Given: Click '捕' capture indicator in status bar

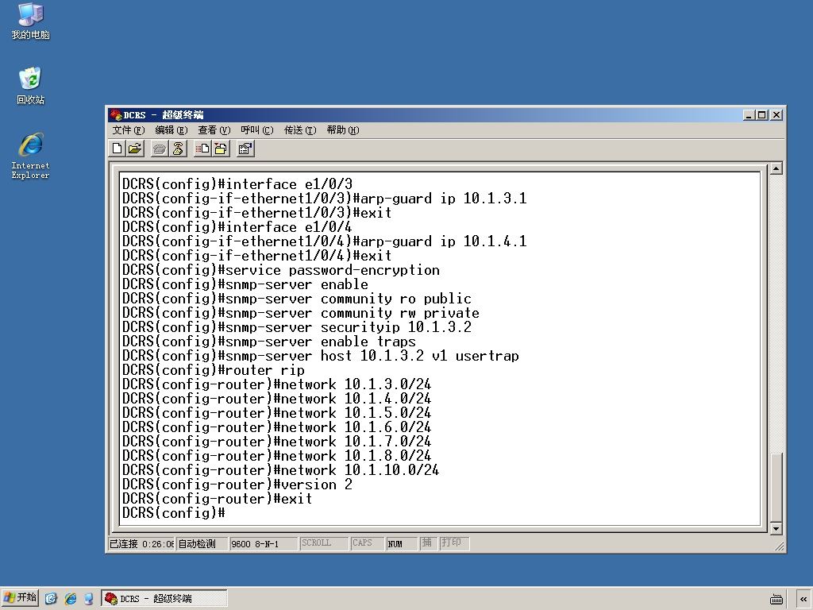Looking at the screenshot, I should [x=428, y=543].
